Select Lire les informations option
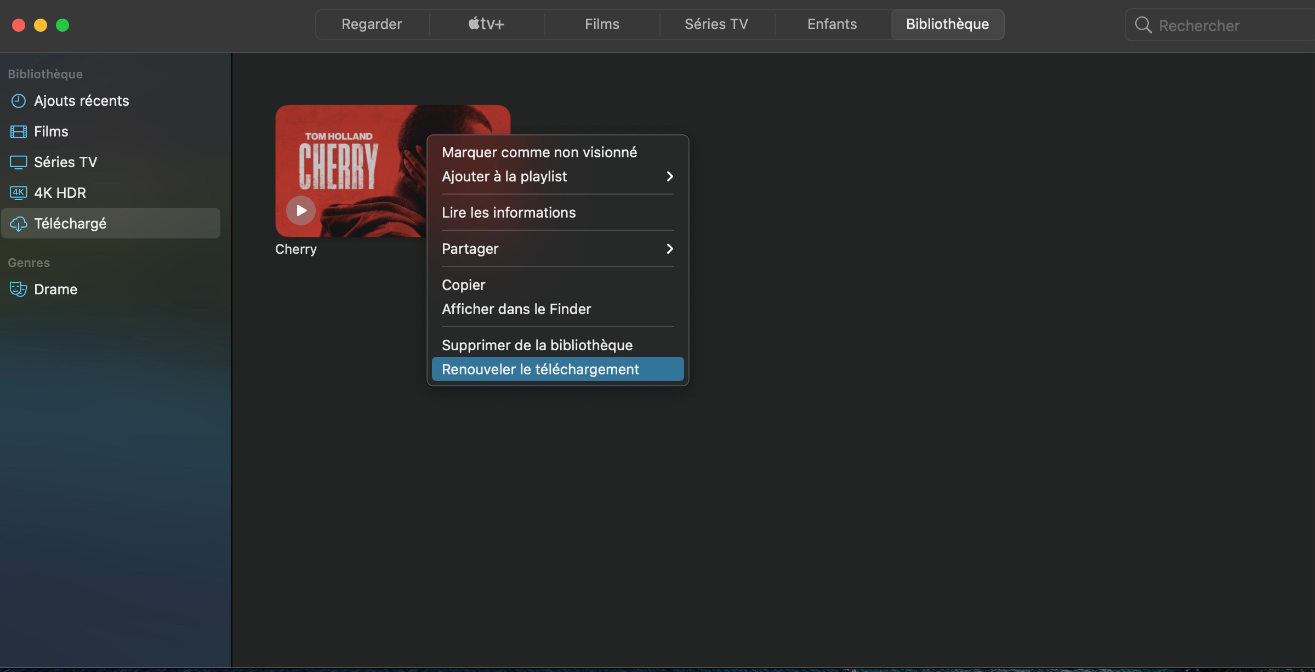The width and height of the screenshot is (1315, 672). pyautogui.click(x=508, y=213)
